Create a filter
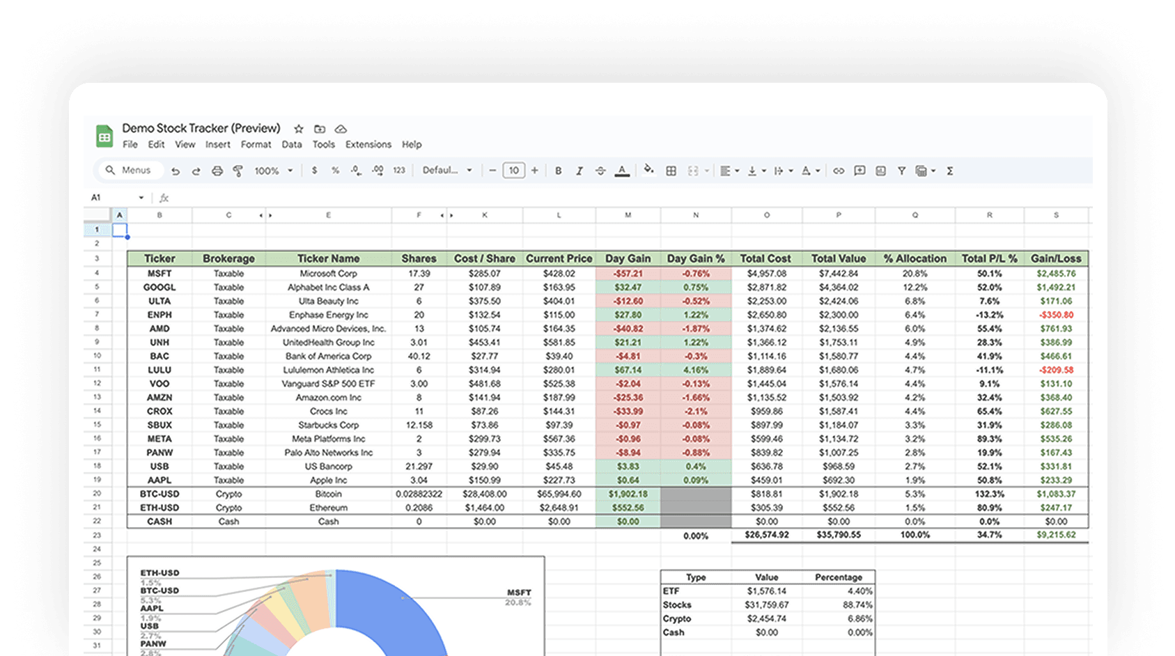This screenshot has width=1175, height=656. click(901, 171)
